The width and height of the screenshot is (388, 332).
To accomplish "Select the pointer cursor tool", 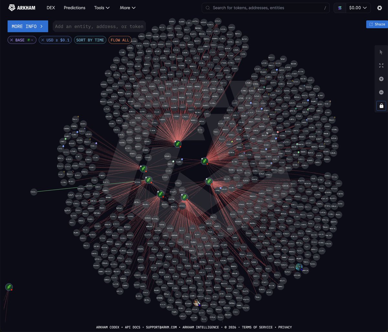I will (x=381, y=52).
